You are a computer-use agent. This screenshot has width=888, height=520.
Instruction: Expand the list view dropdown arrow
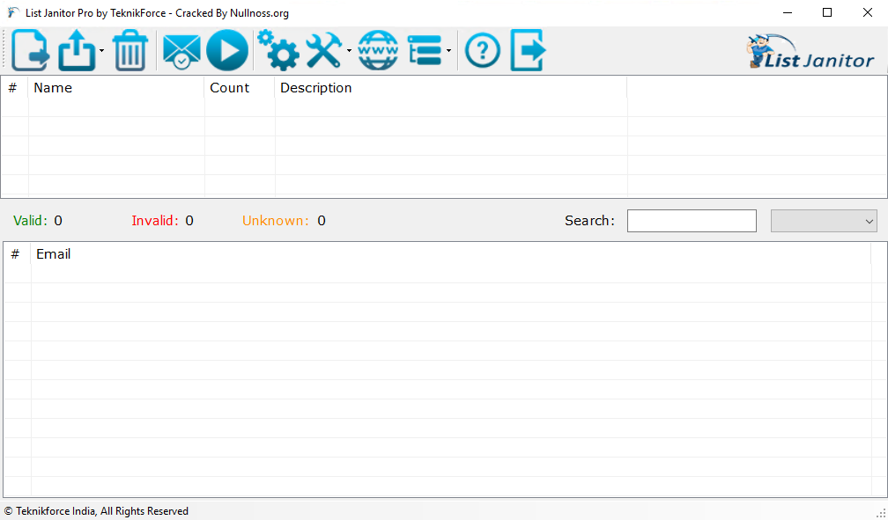(448, 51)
